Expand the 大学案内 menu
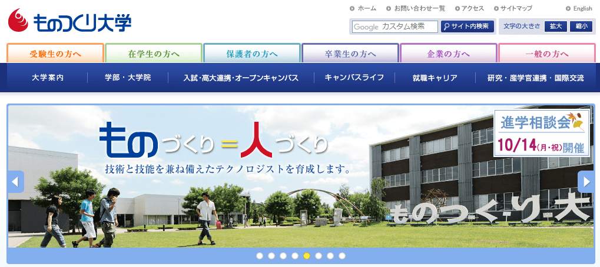 coord(48,78)
